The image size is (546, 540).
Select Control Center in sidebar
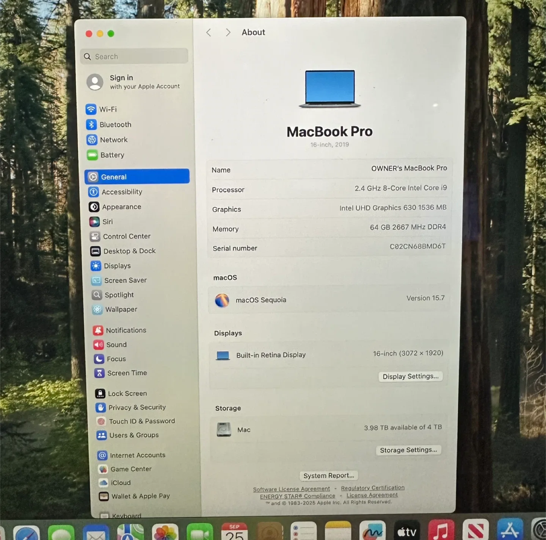[x=126, y=236]
